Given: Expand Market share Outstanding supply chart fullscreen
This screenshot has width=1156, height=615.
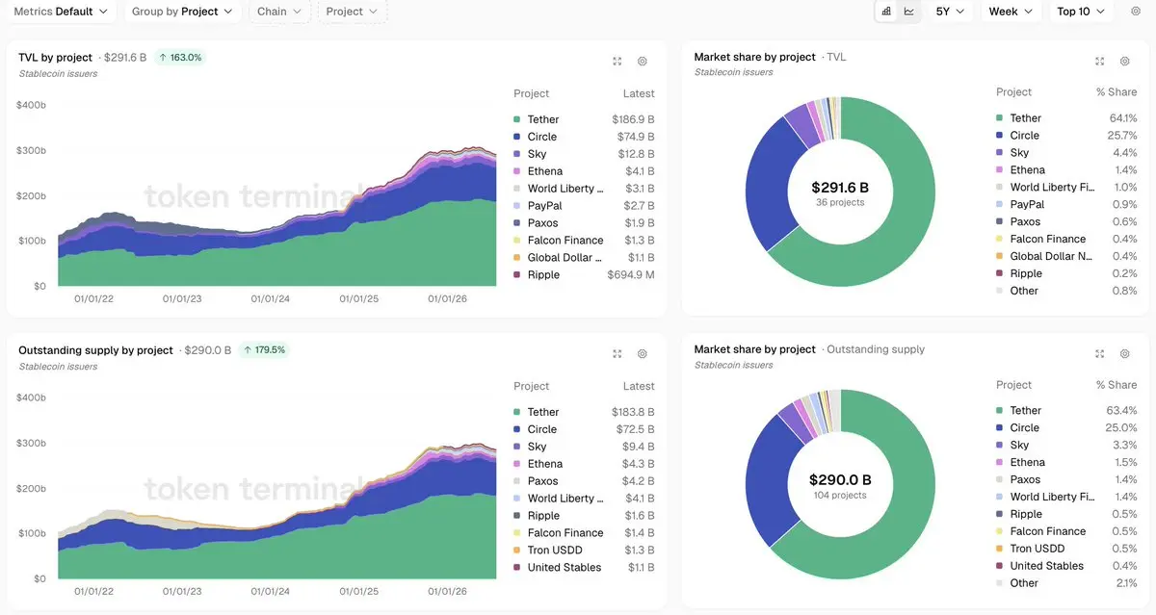Looking at the screenshot, I should (x=1099, y=353).
